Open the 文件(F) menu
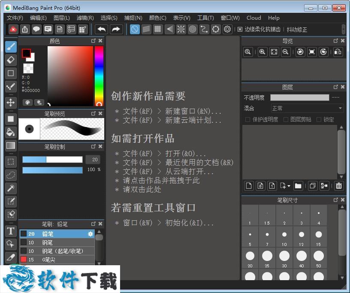 (x=15, y=18)
